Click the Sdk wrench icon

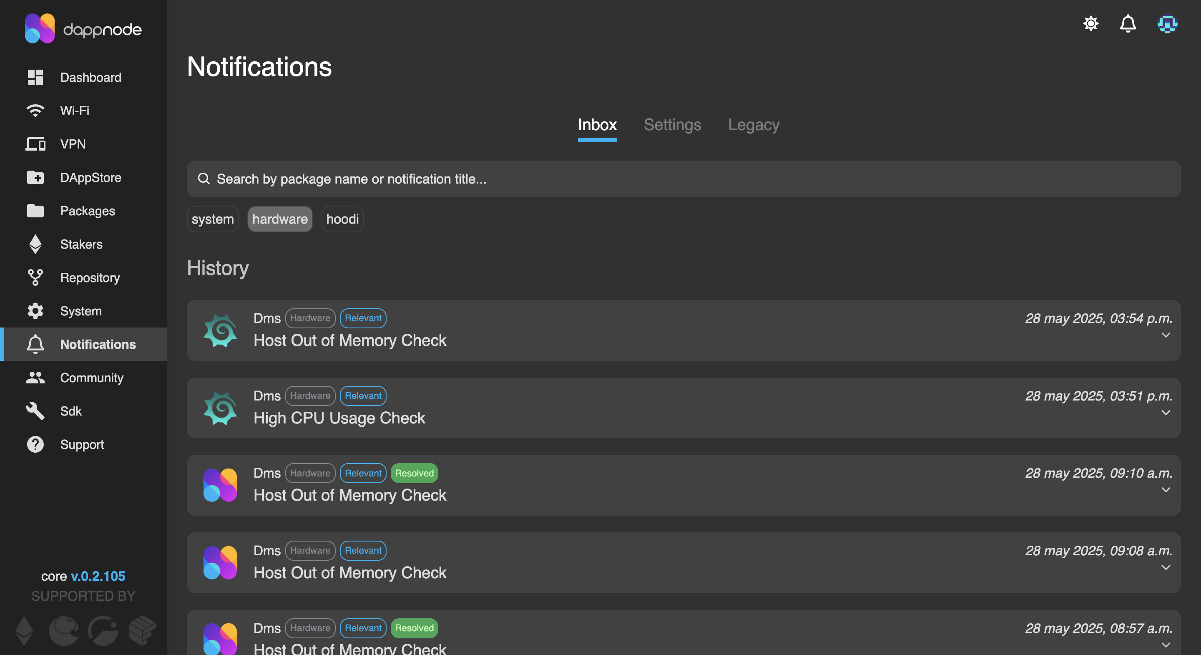[35, 411]
